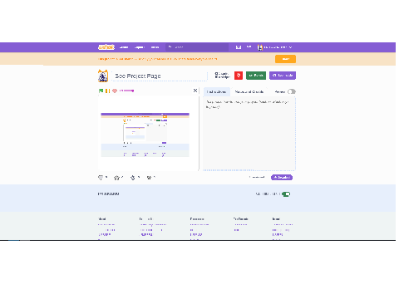Toggle the green comments switch

(286, 194)
